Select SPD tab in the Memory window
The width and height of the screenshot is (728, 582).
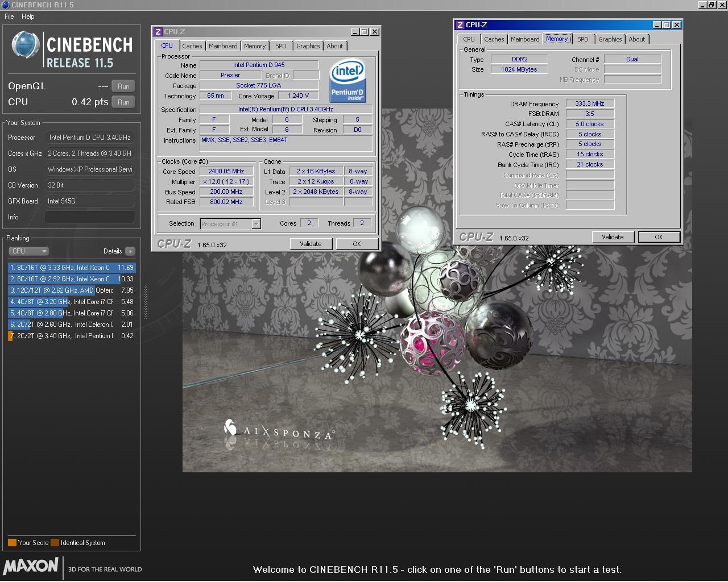[583, 39]
